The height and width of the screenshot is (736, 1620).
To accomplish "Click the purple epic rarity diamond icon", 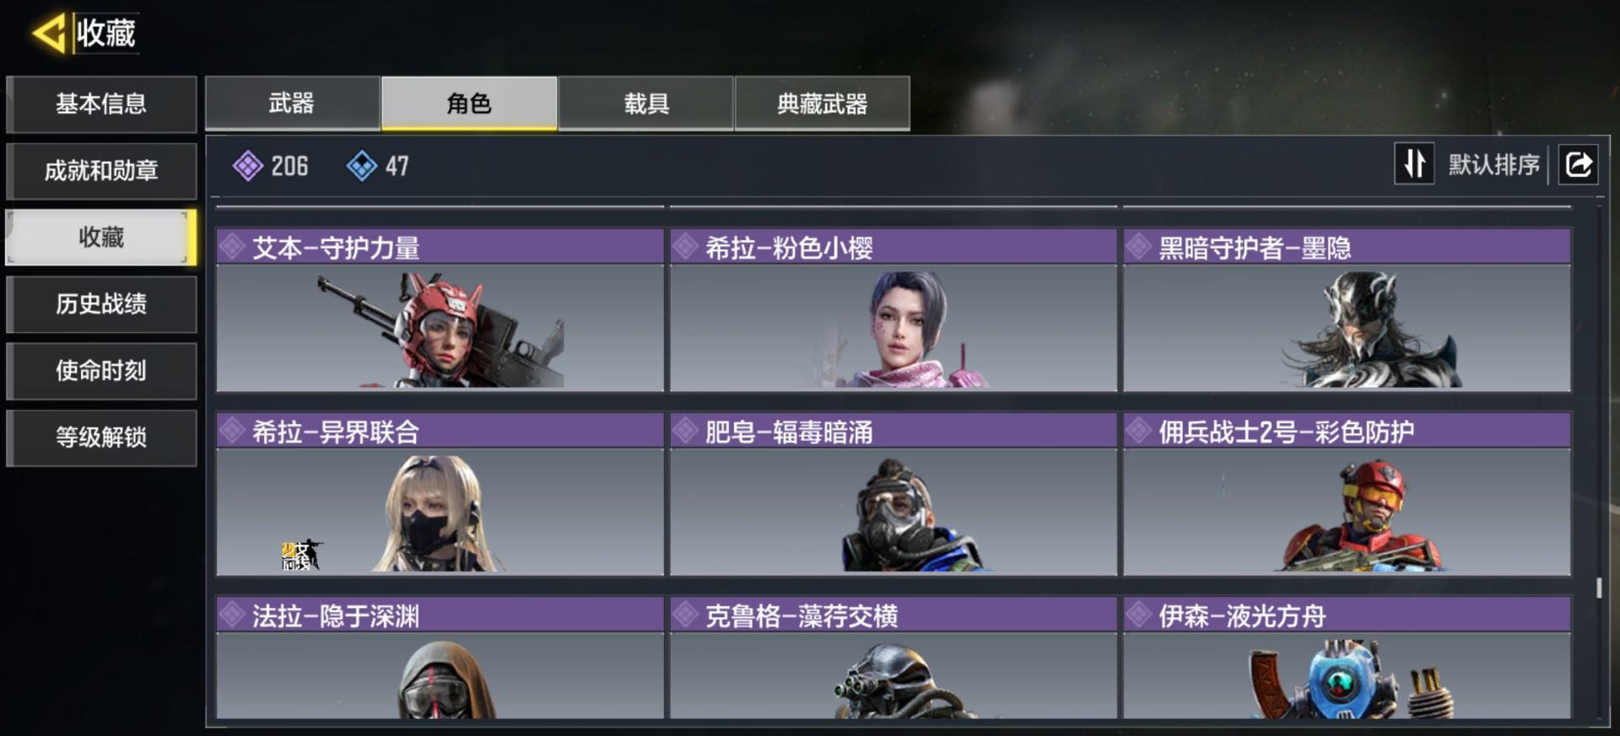I will (x=248, y=166).
